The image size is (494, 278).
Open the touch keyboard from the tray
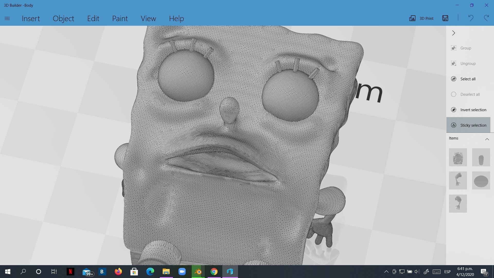click(436, 272)
